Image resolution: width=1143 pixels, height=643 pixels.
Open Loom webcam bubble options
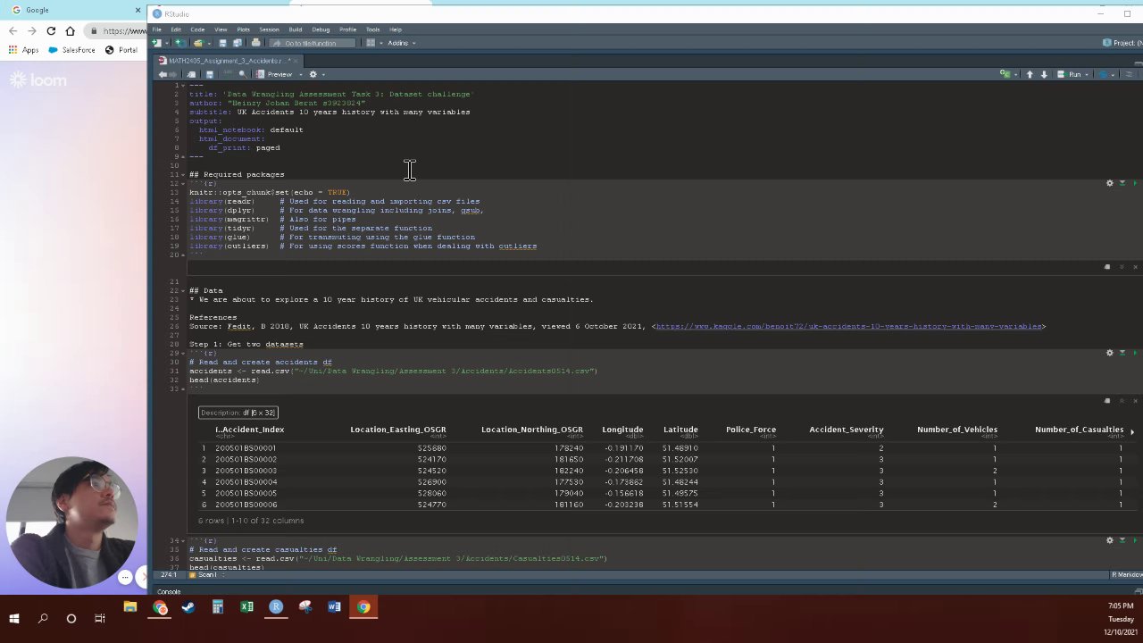125,577
